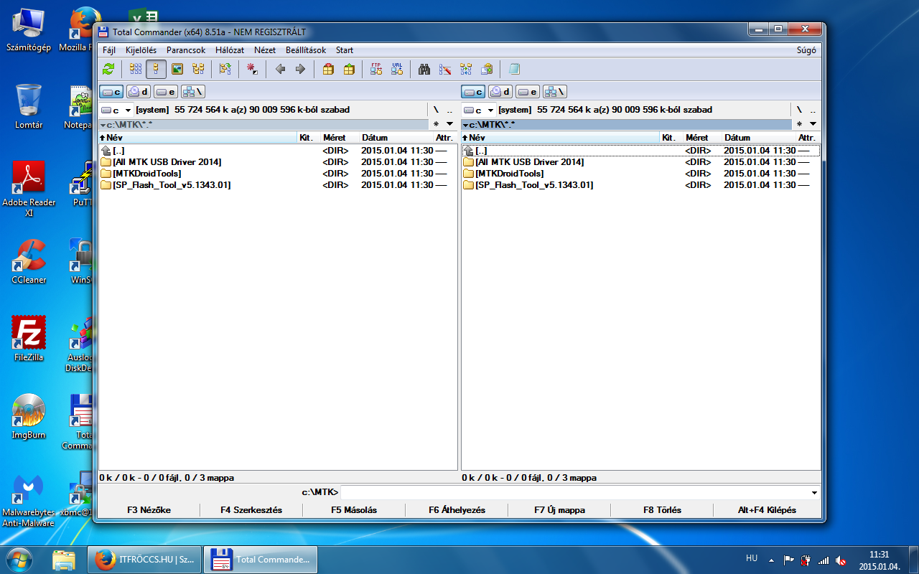Switch left panel to drive d

pos(139,92)
